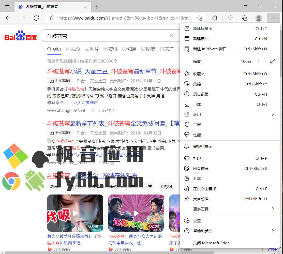Viewport: 283px width, 254px height.
Task: Choose 打印 from the menu
Action: [x=230, y=158]
